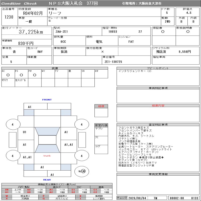The width and height of the screenshot is (201, 201).
Task: Click the 取扱説明書 manual circle mark
Action: click(188, 32)
